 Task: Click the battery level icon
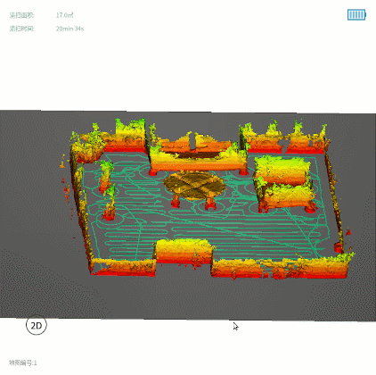356,14
